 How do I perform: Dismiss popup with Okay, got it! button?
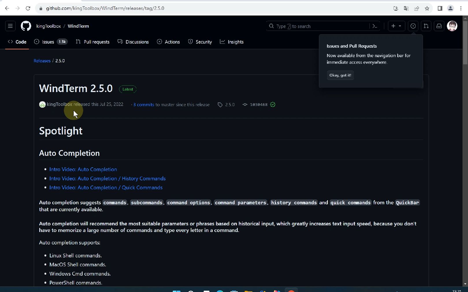coord(340,75)
